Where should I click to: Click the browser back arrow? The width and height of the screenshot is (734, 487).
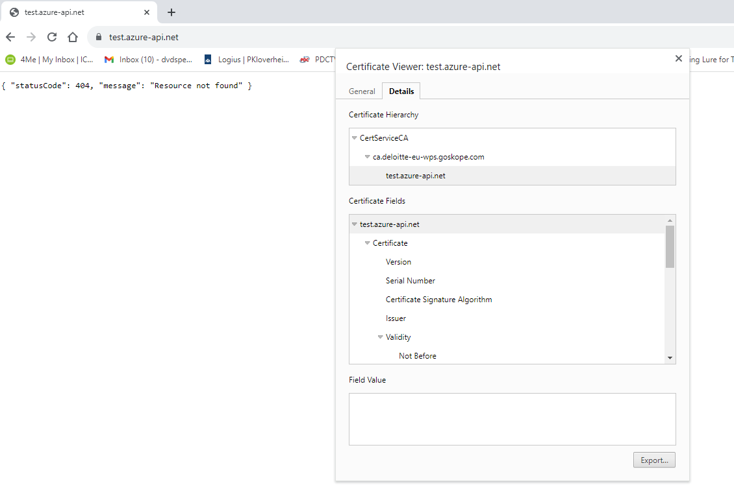click(10, 37)
